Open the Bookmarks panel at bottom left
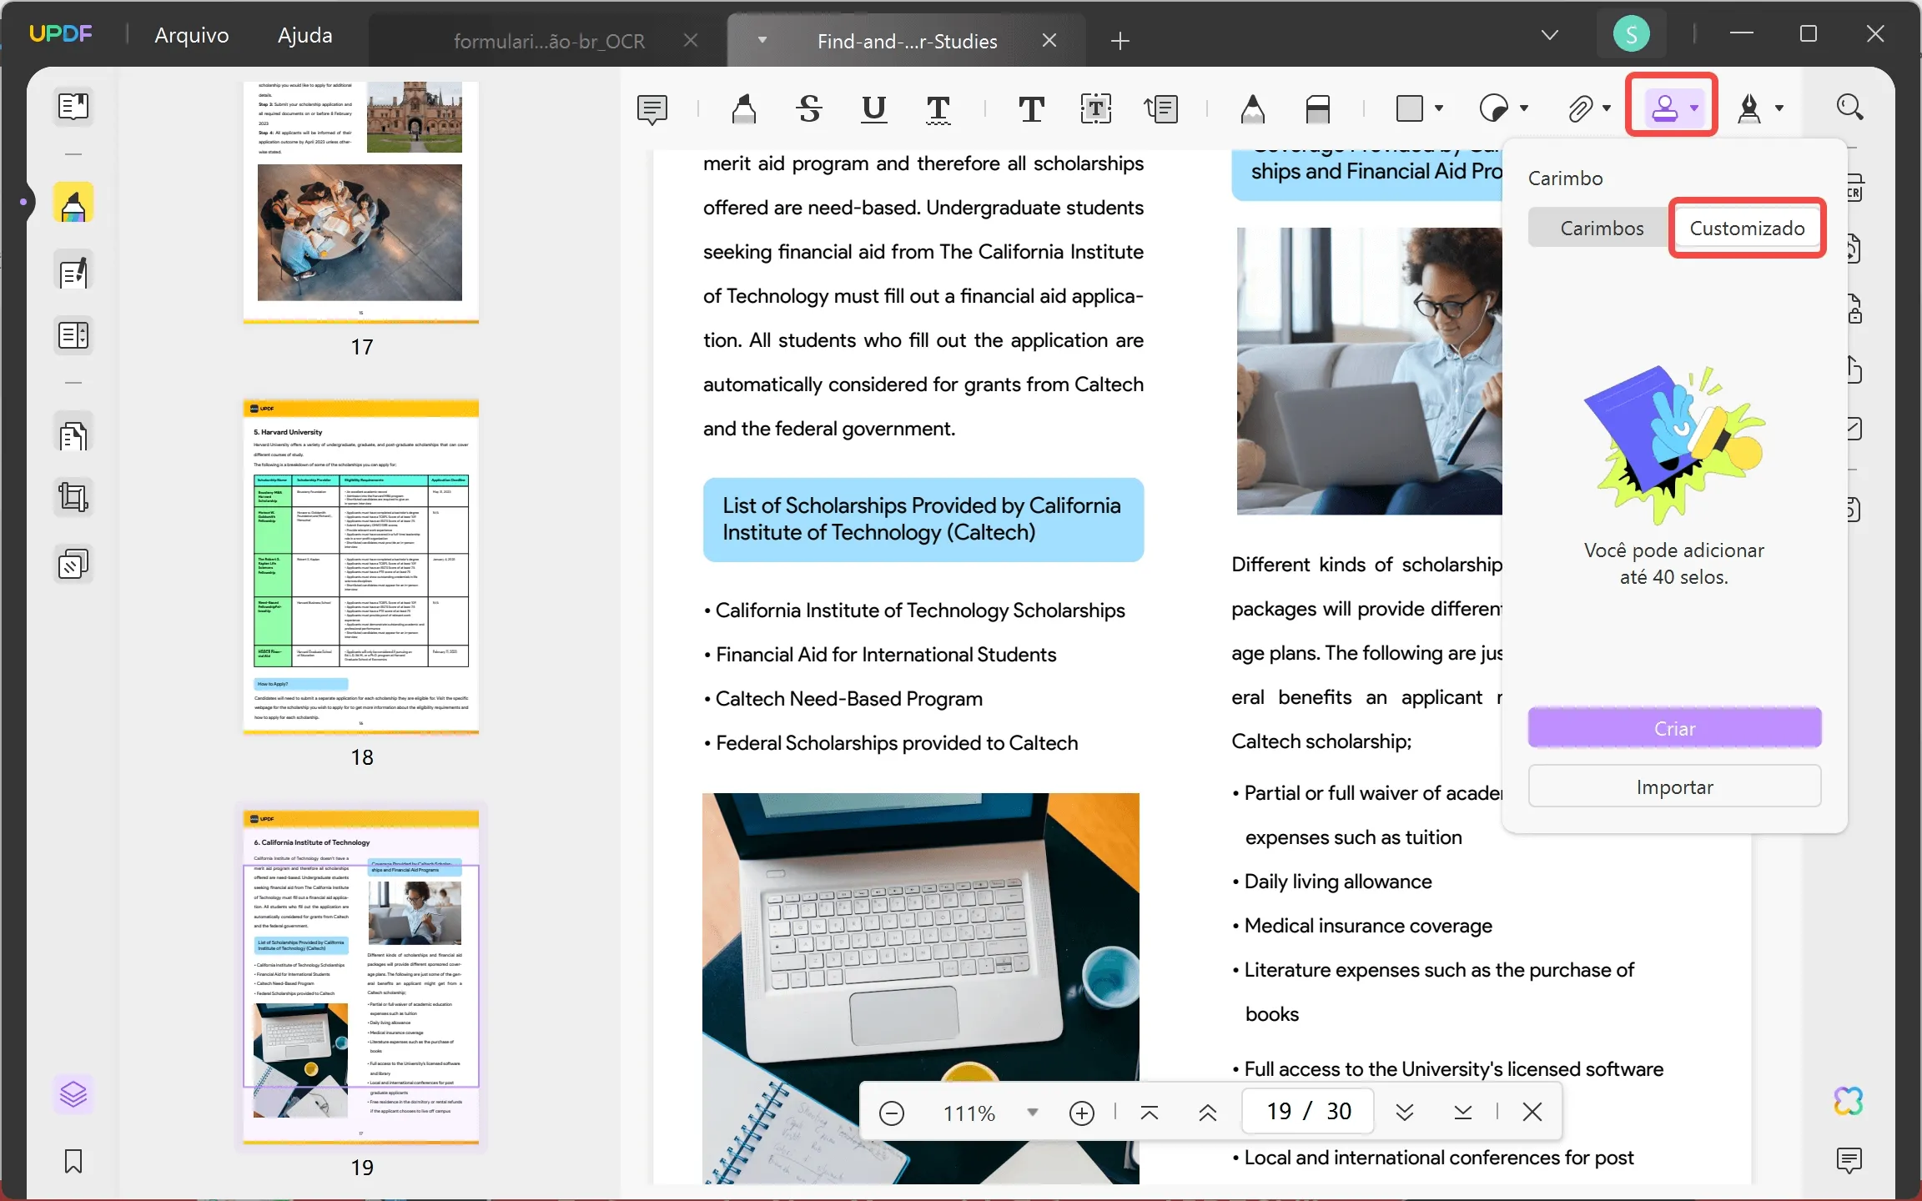This screenshot has width=1922, height=1201. pyautogui.click(x=73, y=1161)
